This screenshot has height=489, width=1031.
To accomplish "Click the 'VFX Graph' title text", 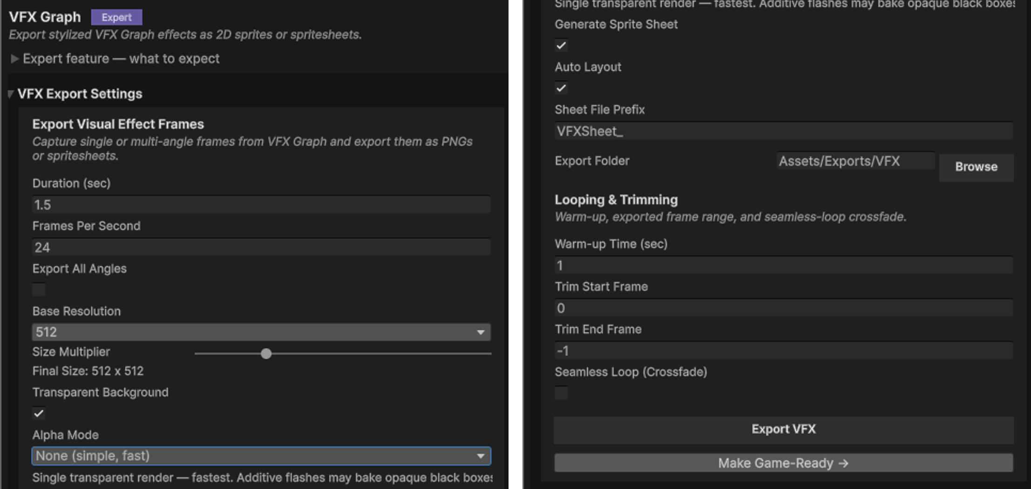I will click(45, 17).
